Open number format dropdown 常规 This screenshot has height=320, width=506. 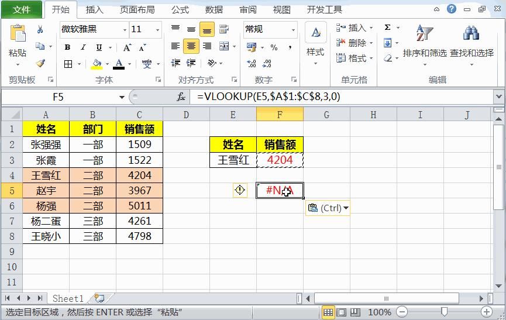coord(293,30)
